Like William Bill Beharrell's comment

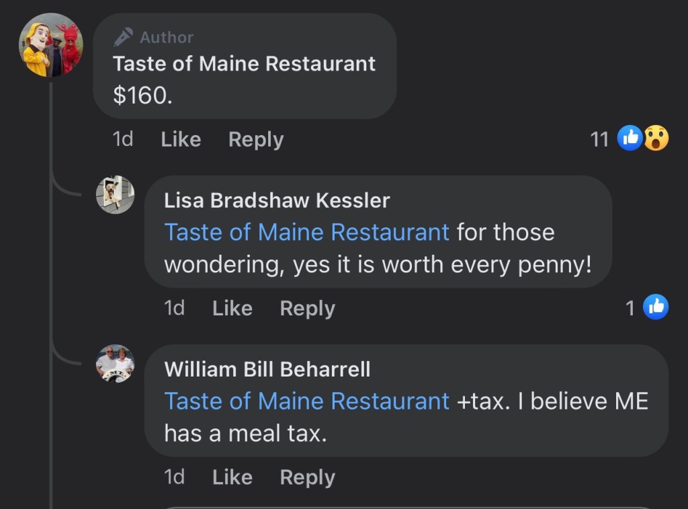pyautogui.click(x=232, y=477)
